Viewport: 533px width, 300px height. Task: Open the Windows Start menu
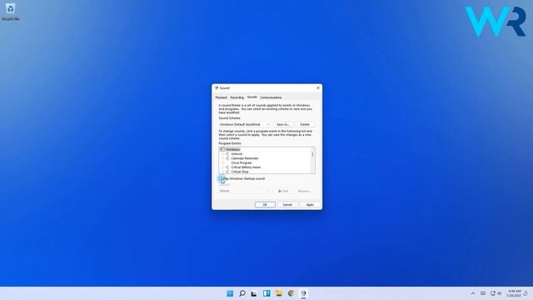[230, 293]
